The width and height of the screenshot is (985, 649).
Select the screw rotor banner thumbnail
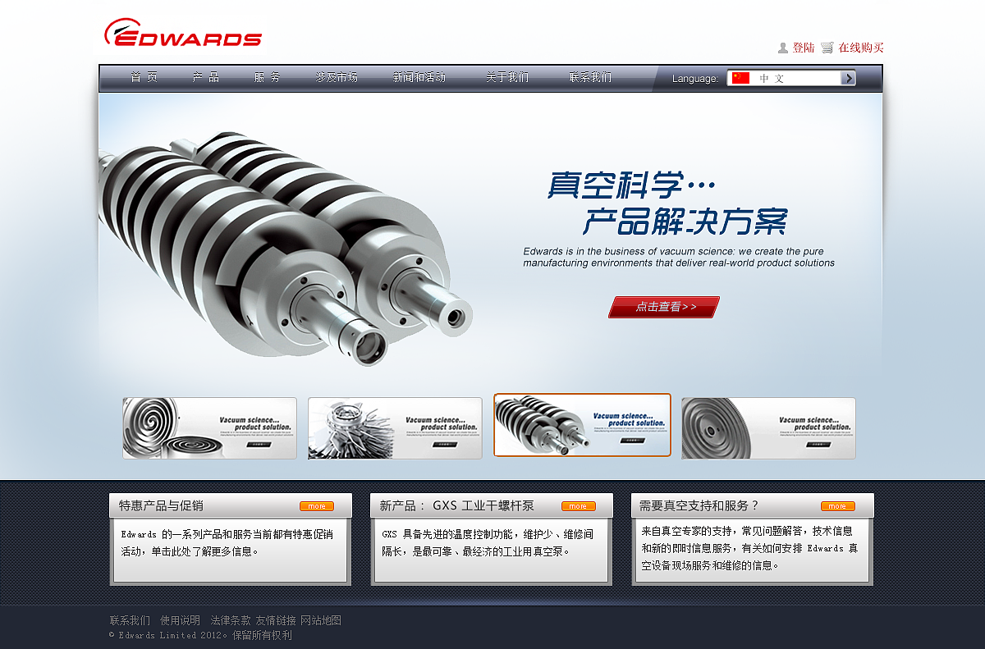[x=582, y=425]
